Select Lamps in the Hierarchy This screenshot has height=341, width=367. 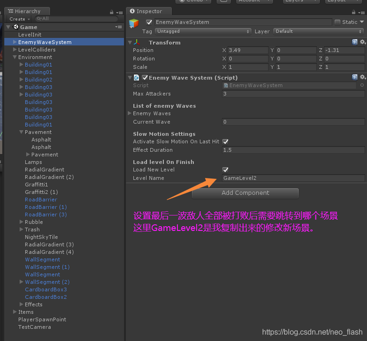34,162
